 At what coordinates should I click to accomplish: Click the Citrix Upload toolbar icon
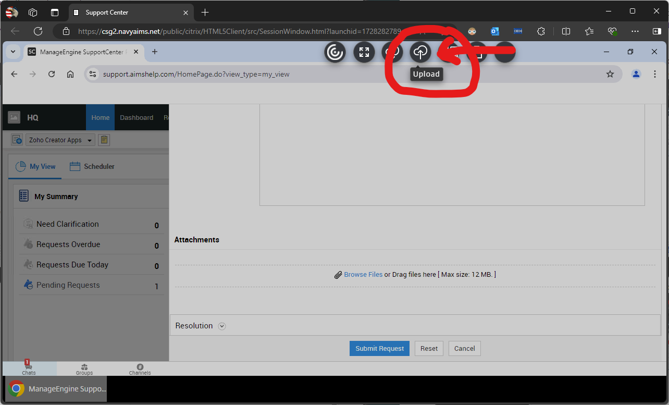420,52
